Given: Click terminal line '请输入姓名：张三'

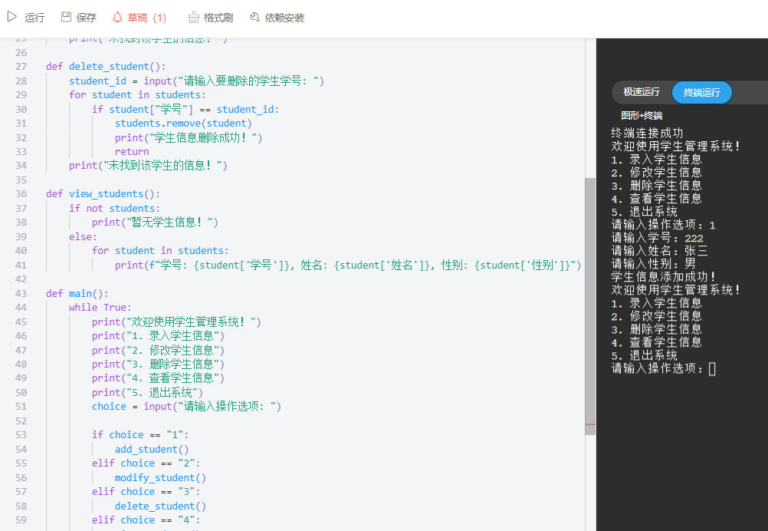Looking at the screenshot, I should 660,251.
